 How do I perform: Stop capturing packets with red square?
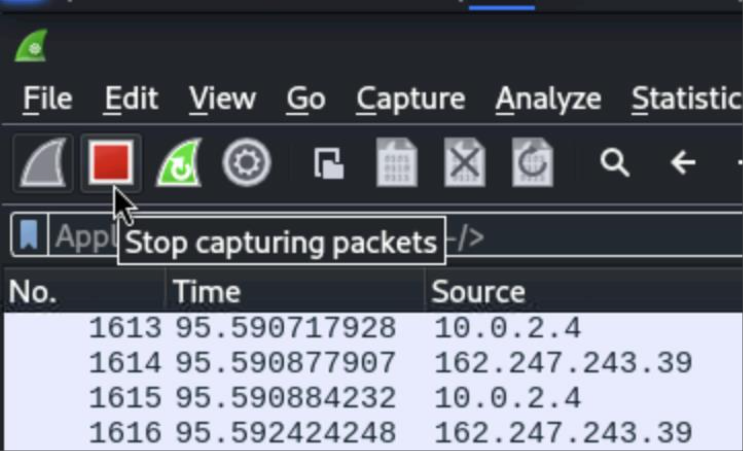tap(111, 163)
